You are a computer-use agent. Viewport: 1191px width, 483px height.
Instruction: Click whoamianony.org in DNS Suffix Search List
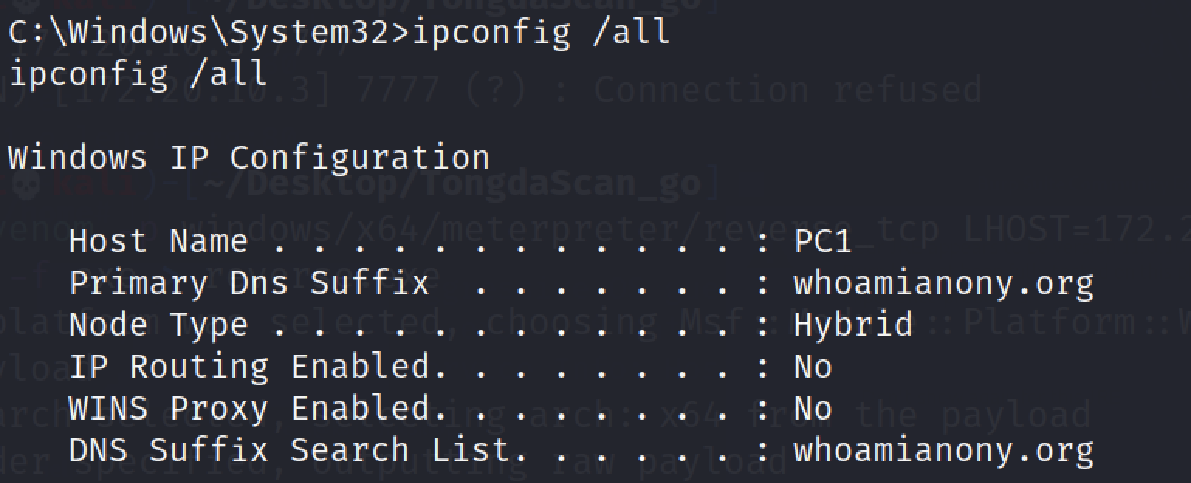(943, 450)
